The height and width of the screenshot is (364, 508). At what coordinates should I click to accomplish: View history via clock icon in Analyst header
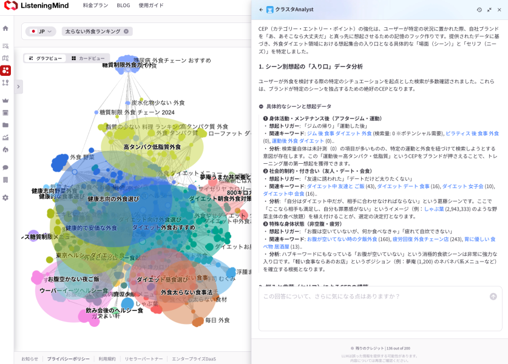[x=479, y=10]
